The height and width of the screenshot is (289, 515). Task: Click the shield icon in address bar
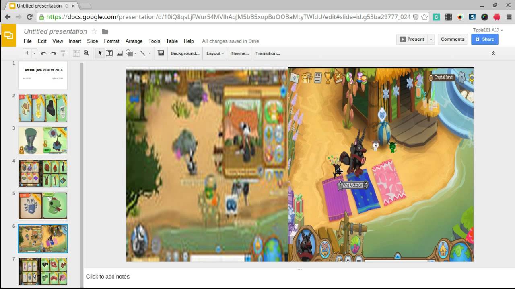point(416,17)
